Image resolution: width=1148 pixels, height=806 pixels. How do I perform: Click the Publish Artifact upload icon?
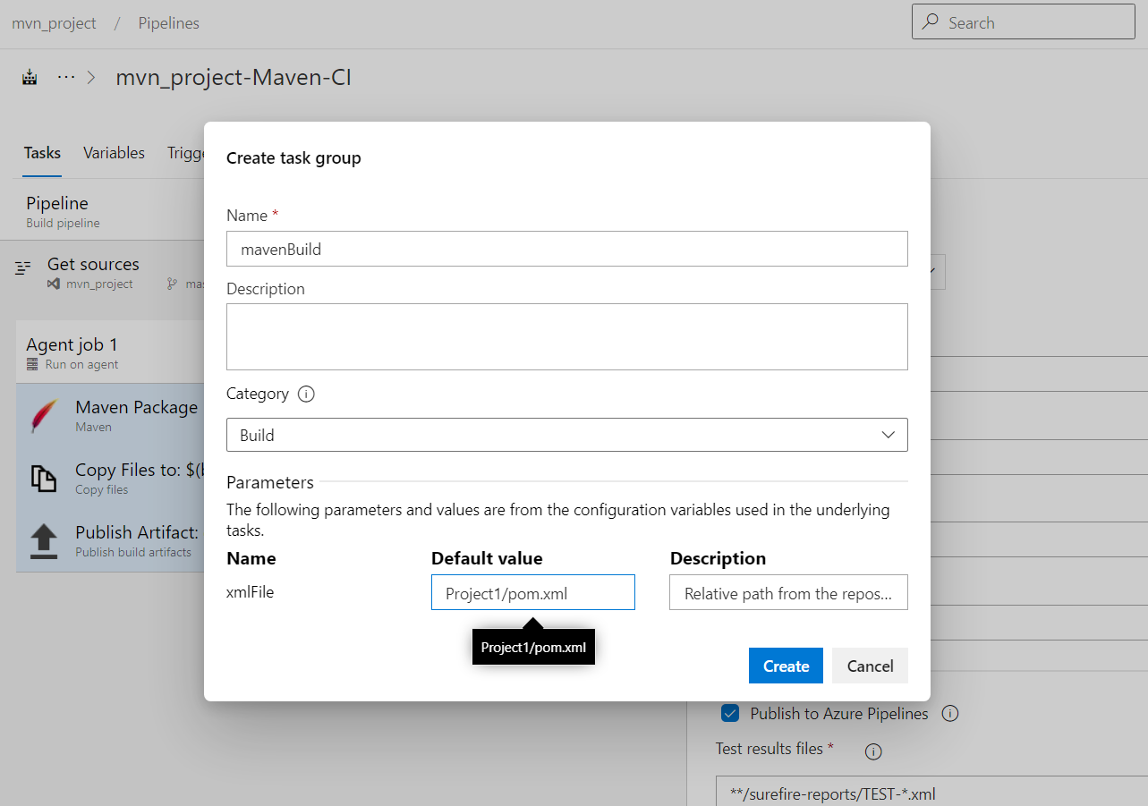(x=44, y=541)
